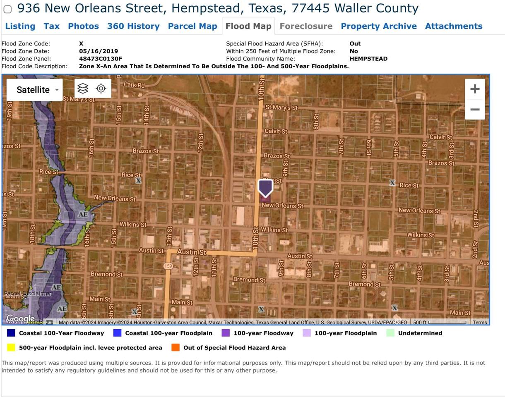Click the Parcel Disclaimer link
The height and width of the screenshot is (397, 505).
click(x=28, y=294)
